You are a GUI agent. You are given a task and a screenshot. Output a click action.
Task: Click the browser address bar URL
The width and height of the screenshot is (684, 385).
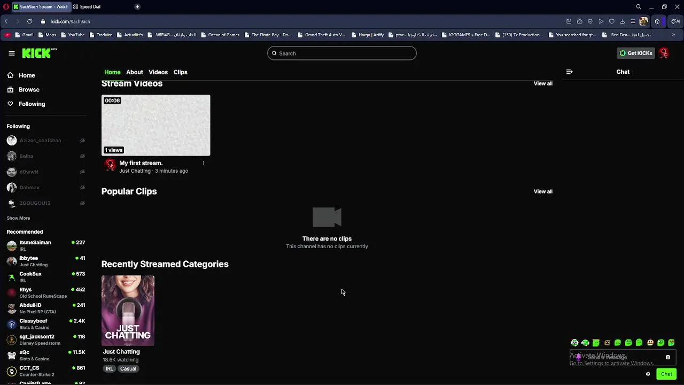(x=71, y=21)
